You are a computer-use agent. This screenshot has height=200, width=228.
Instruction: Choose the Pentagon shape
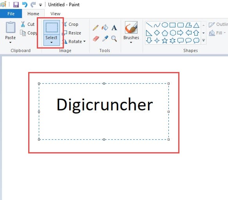point(165,33)
